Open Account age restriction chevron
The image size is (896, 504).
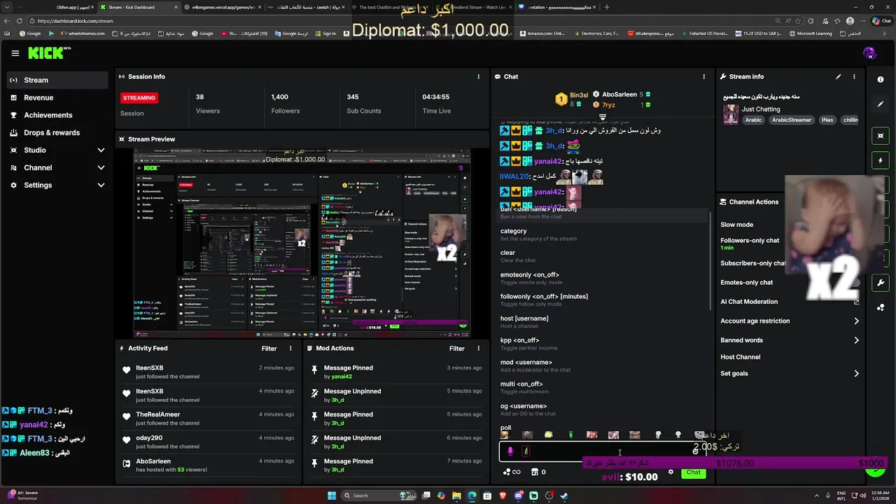pos(856,321)
